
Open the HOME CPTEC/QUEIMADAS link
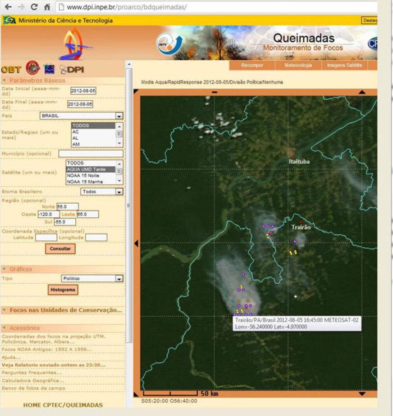click(x=63, y=405)
